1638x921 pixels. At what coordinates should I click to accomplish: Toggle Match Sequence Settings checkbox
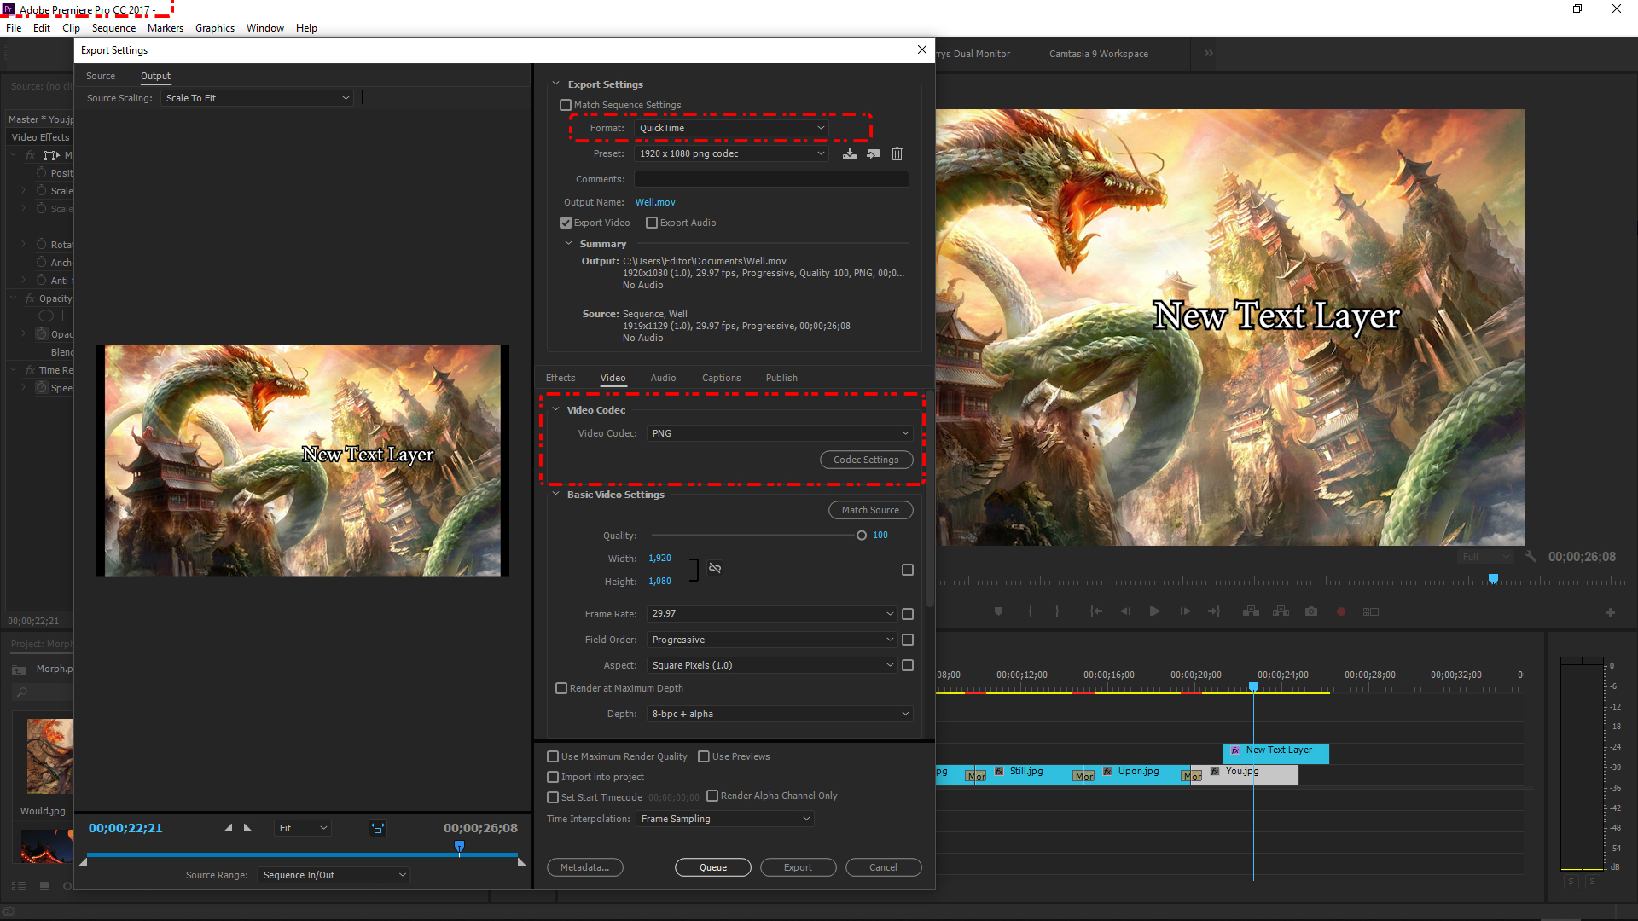(566, 105)
